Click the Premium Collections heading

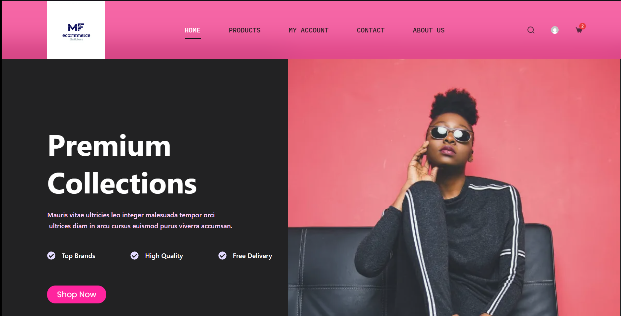(122, 165)
